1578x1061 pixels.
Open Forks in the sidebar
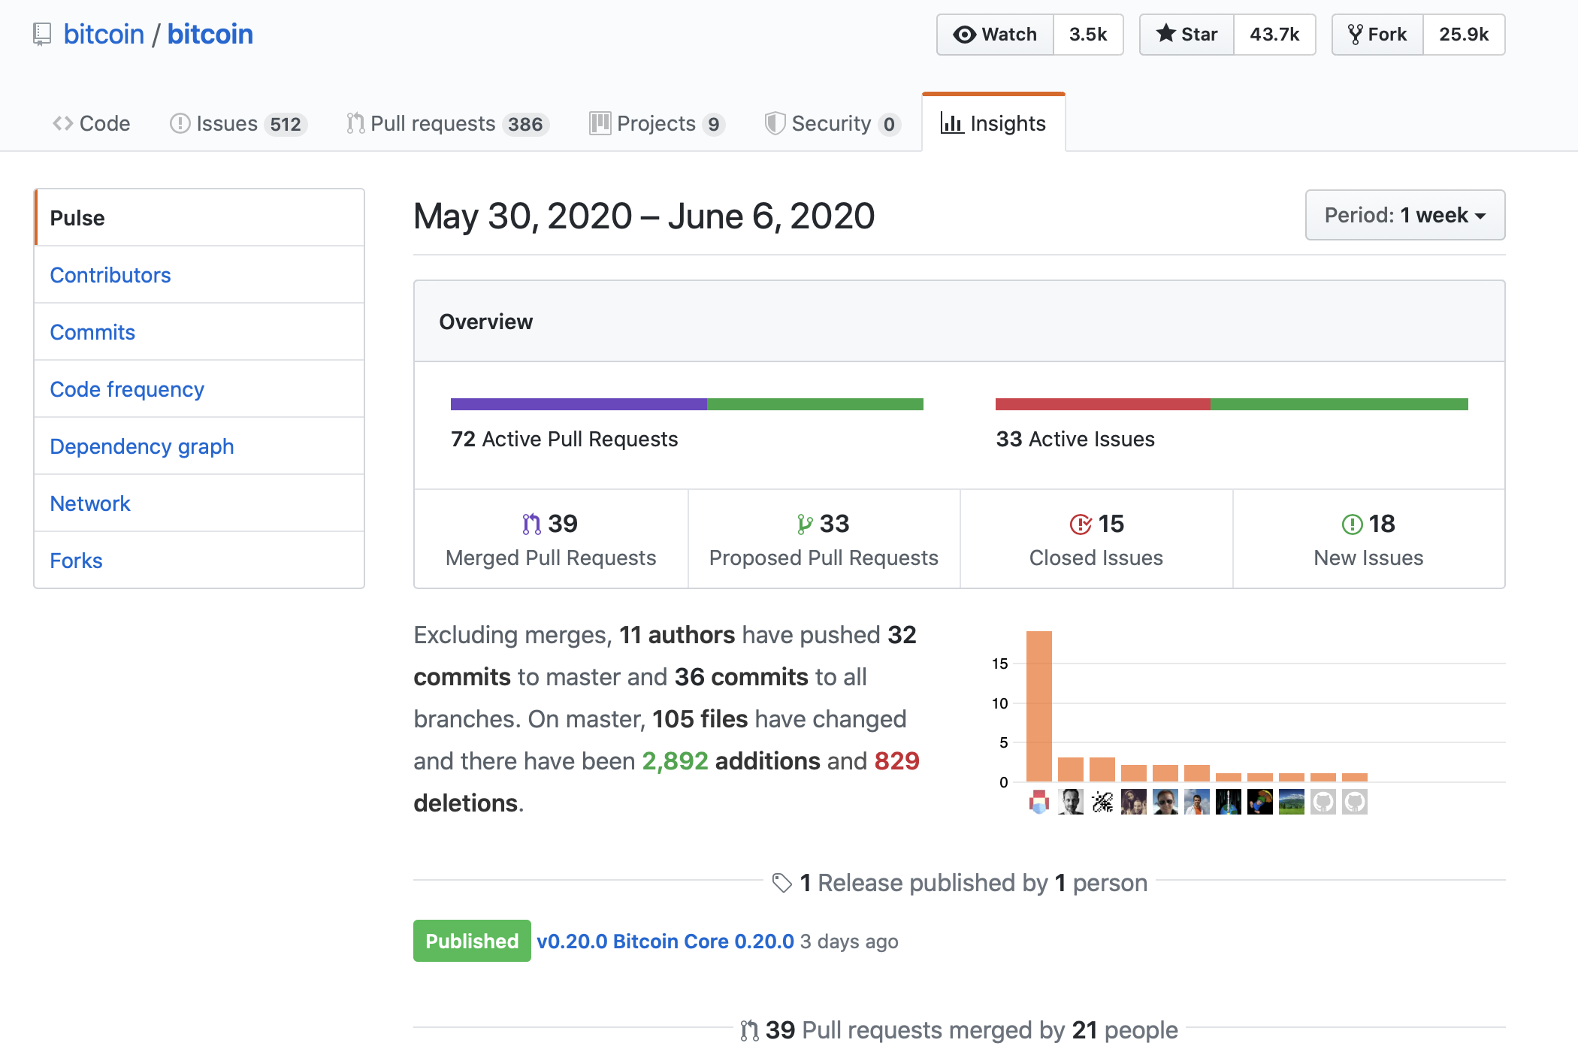(x=200, y=561)
